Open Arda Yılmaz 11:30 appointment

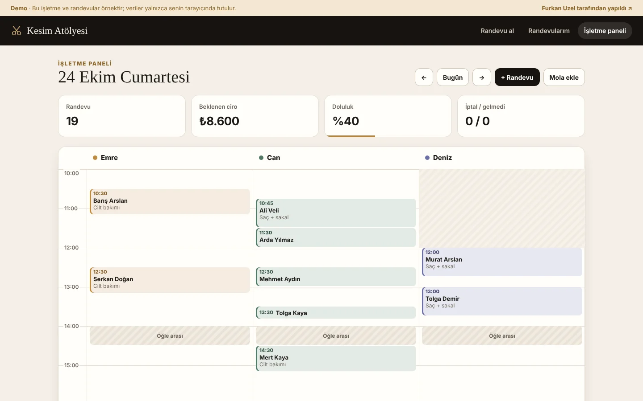336,237
